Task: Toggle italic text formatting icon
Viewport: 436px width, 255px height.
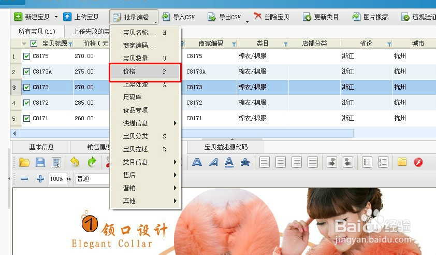Action: [x=213, y=162]
